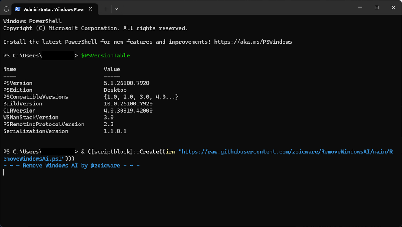Maximize the terminal window
The image size is (402, 227).
pyautogui.click(x=376, y=8)
